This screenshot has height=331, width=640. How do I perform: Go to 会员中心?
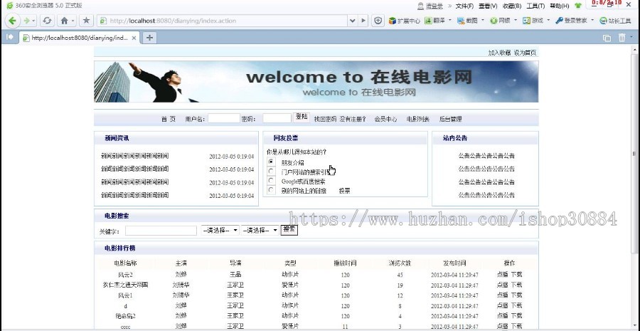[385, 120]
